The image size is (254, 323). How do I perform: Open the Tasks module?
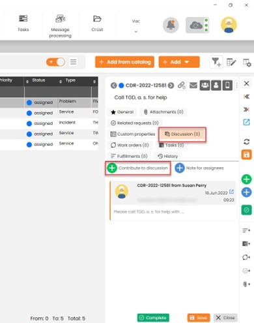23,23
